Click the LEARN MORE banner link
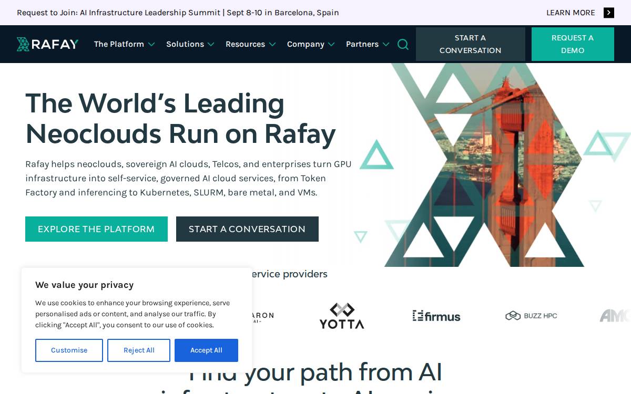 pyautogui.click(x=571, y=13)
